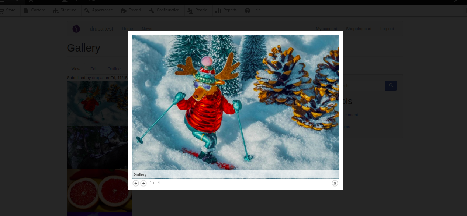Open the Appearance admin menu
The image size is (467, 216).
(98, 10)
